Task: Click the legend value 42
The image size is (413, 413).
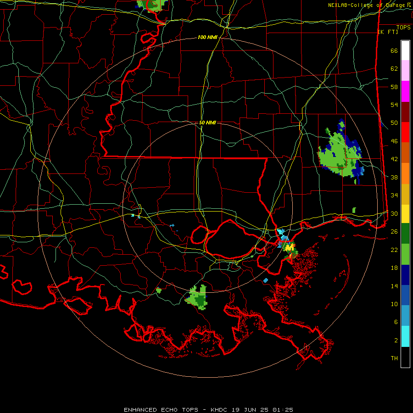Action: click(394, 159)
